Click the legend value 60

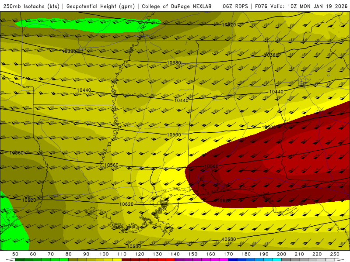33,254
